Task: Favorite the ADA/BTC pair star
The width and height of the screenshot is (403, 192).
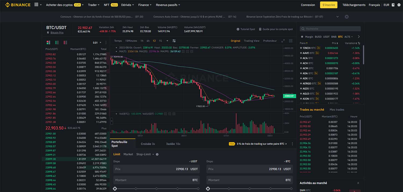Action: tap(301, 73)
